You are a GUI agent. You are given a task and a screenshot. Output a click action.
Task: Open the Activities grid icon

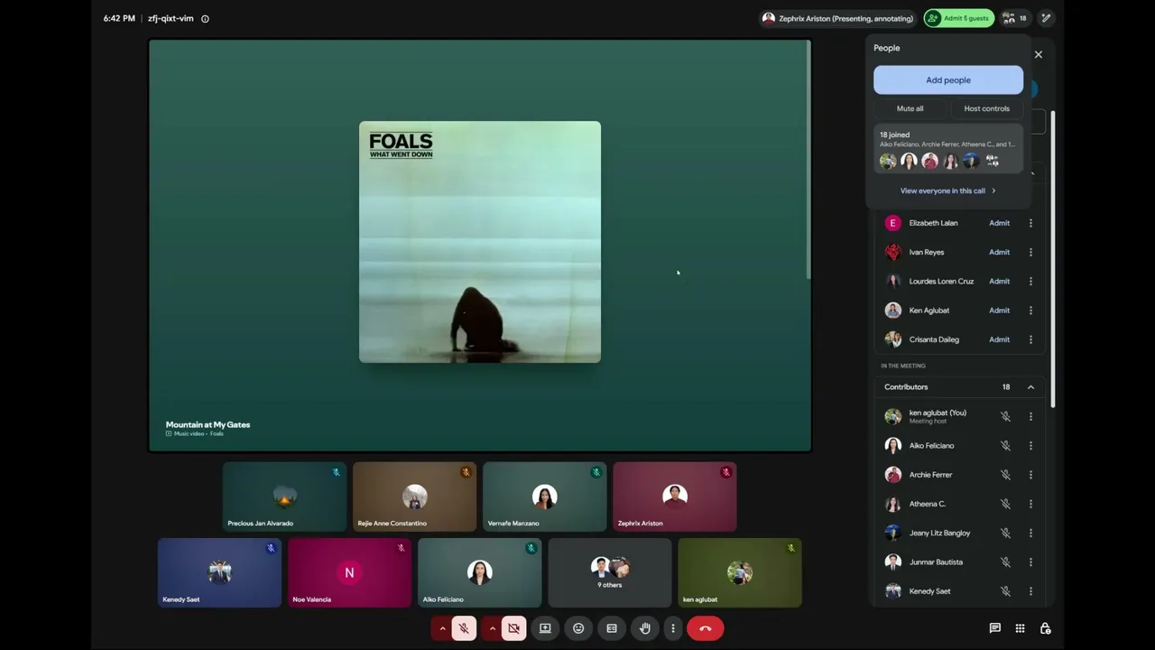[x=1020, y=628]
